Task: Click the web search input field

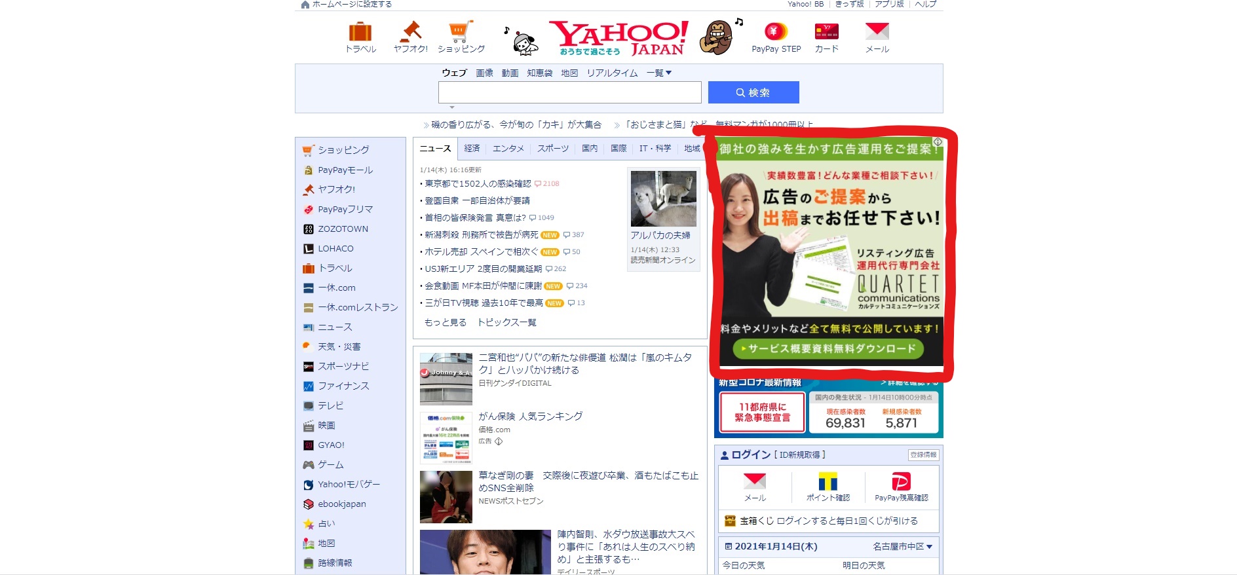Action: click(x=570, y=92)
